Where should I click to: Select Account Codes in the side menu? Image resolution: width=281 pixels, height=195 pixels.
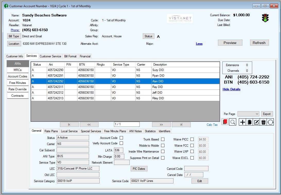tap(17, 76)
